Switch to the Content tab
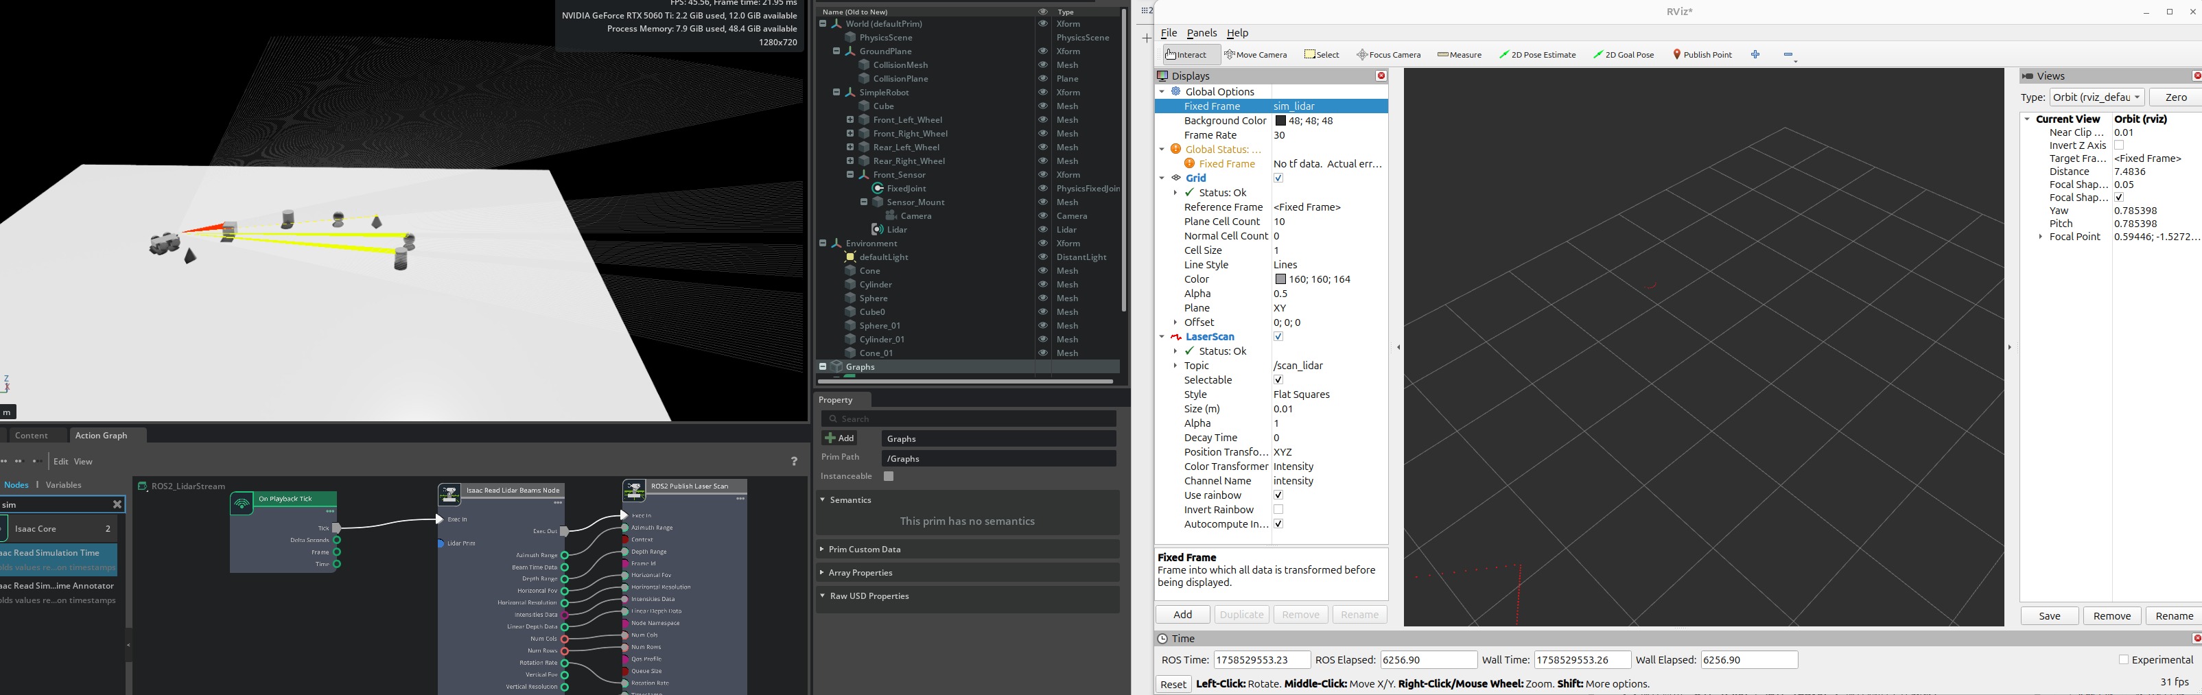 32,436
